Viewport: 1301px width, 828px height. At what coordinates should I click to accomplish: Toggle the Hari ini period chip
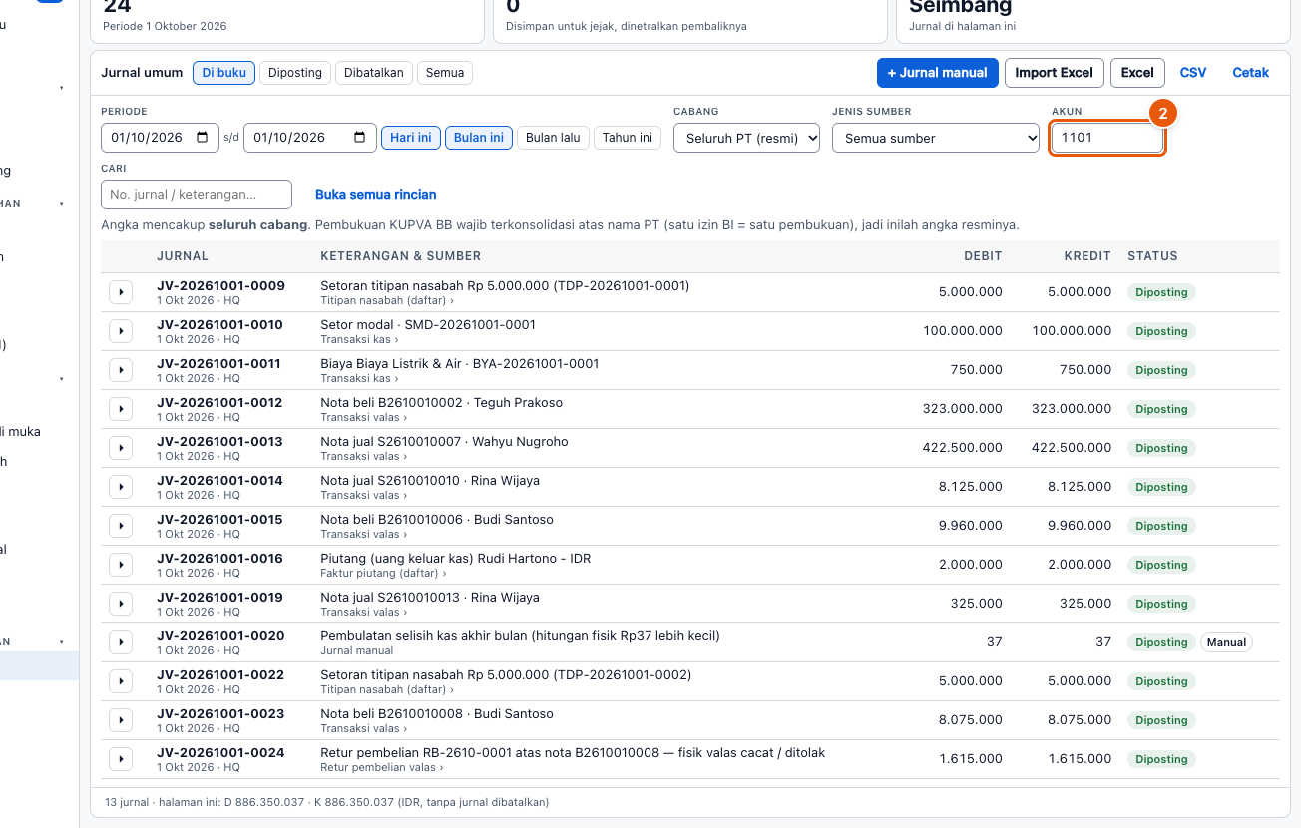point(411,138)
